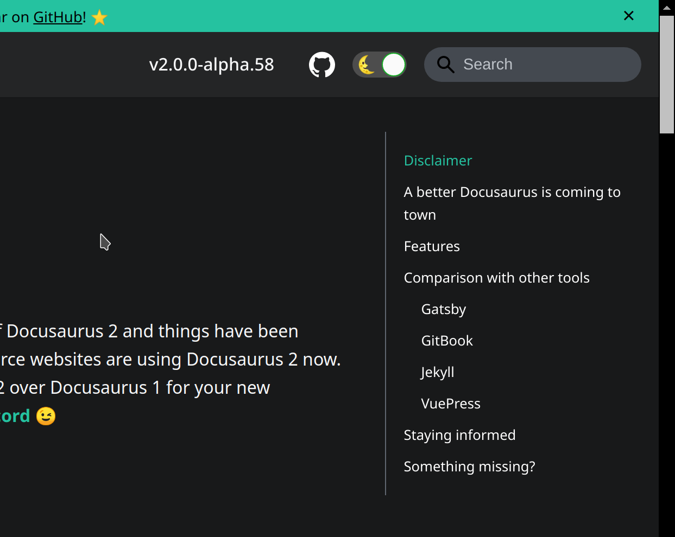This screenshot has width=675, height=537.
Task: Click the mouse cursor area arrow graphic
Action: tap(105, 242)
